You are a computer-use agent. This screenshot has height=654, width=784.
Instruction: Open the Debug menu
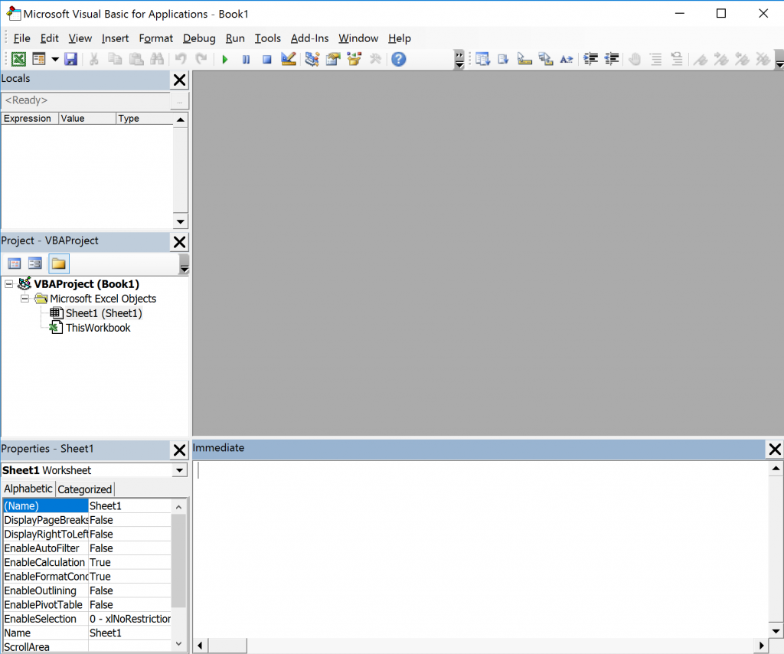click(199, 38)
